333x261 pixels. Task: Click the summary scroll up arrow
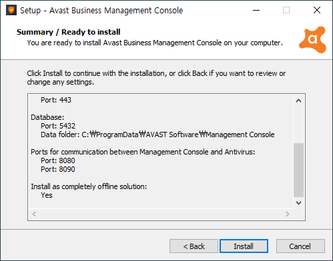[x=298, y=101]
